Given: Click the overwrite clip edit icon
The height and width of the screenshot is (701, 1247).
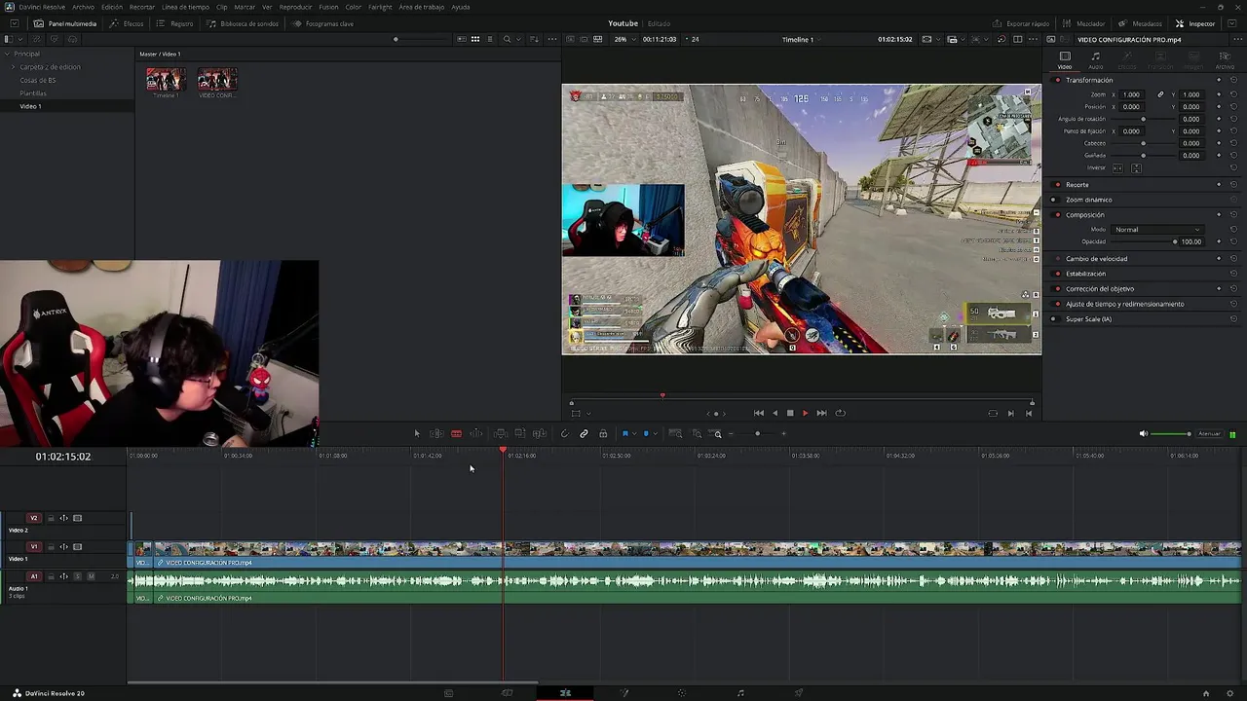Looking at the screenshot, I should pyautogui.click(x=519, y=433).
